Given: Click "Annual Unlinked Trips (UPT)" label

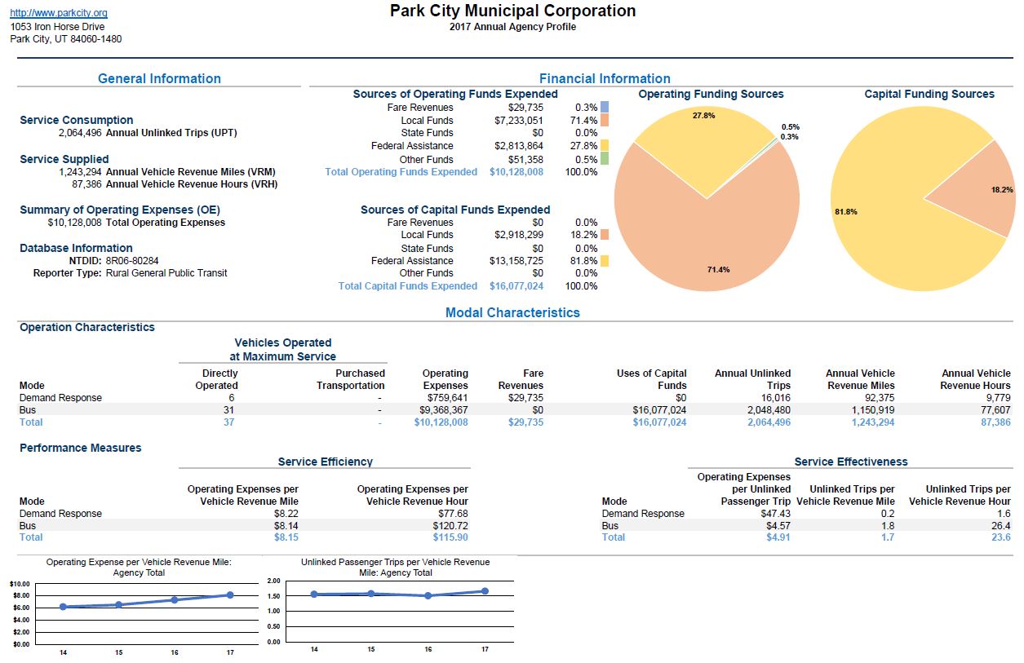Looking at the screenshot, I should coord(171,133).
